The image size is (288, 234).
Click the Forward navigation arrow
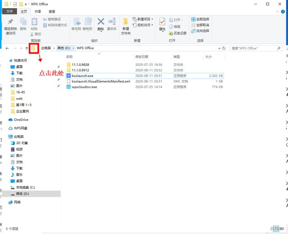pyautogui.click(x=15, y=48)
